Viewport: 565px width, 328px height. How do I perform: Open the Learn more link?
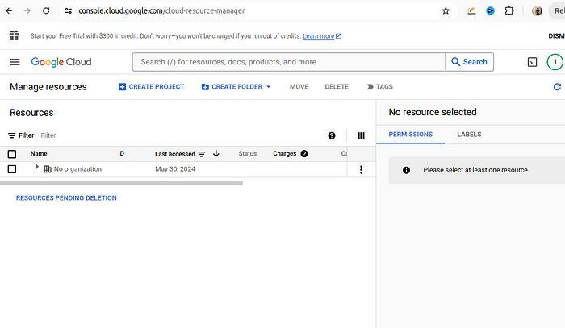322,36
